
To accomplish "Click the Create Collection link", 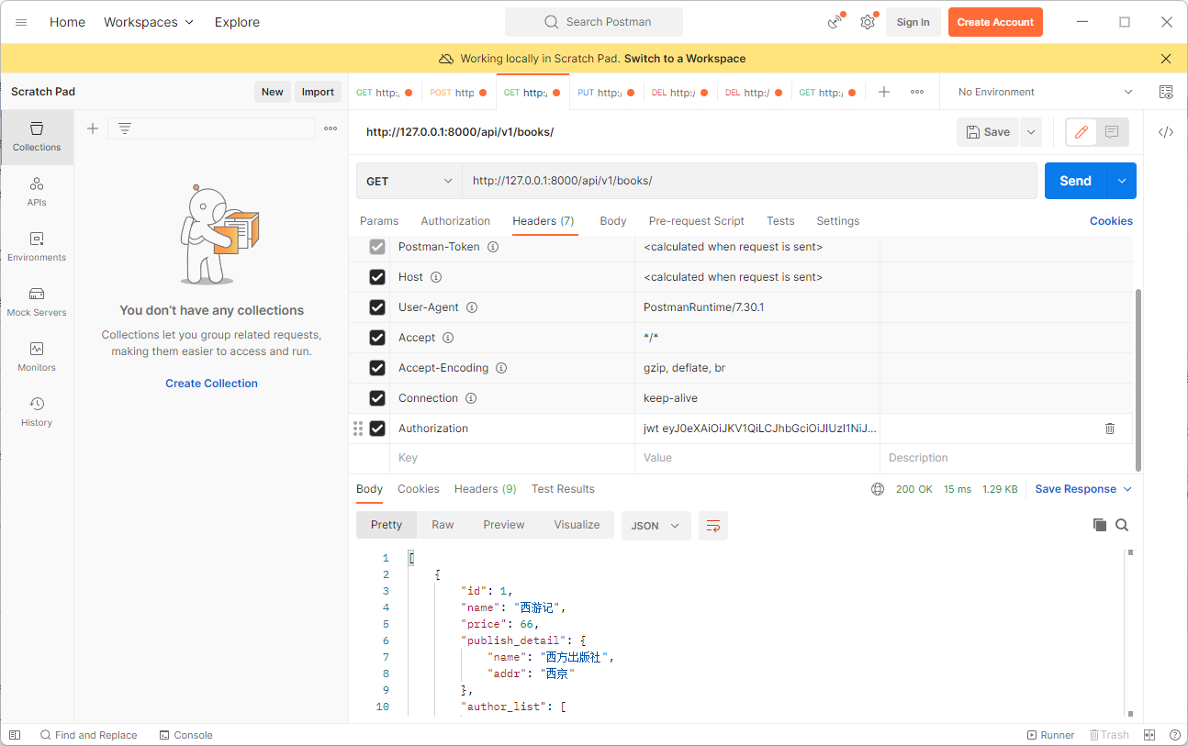I will click(x=211, y=384).
